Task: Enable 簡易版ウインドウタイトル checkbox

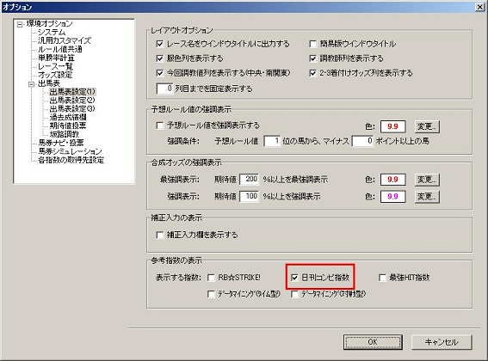Action: [313, 44]
